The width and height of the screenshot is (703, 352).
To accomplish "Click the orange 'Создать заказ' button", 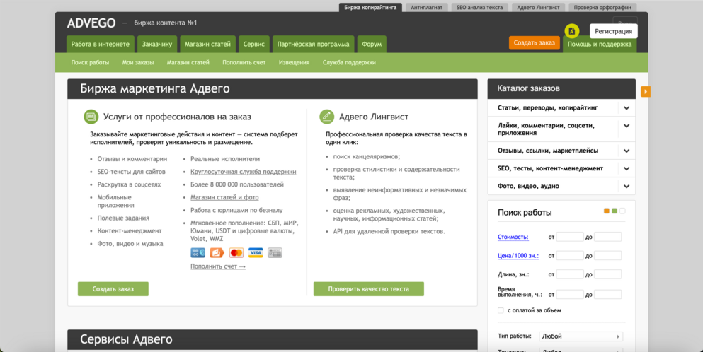I will 534,43.
